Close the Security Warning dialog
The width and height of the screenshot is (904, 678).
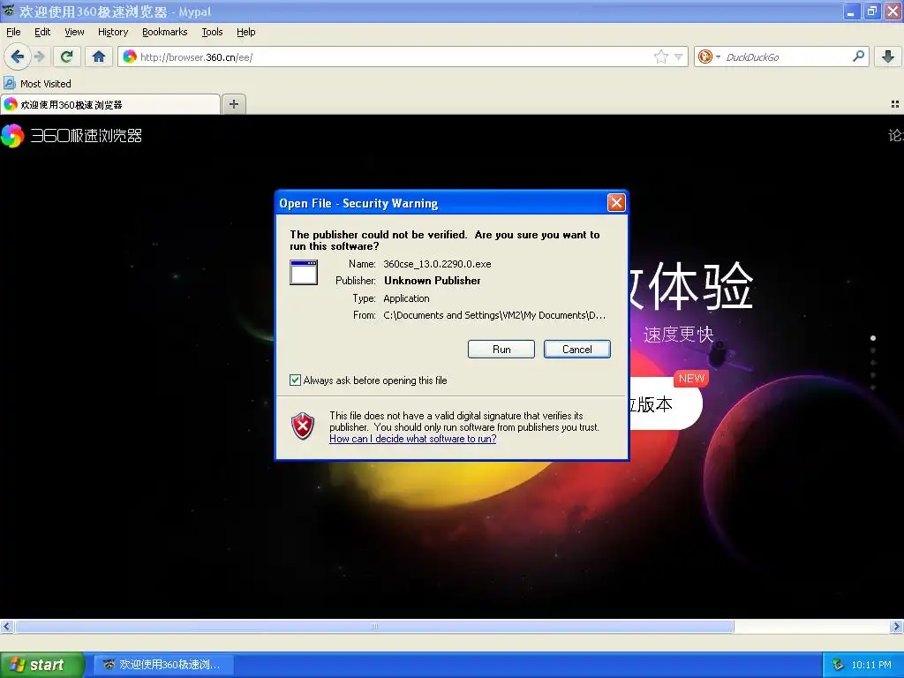(x=616, y=202)
